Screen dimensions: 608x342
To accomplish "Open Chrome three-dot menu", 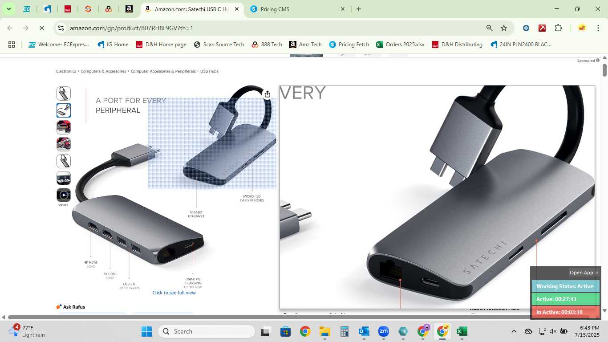I will 598,28.
